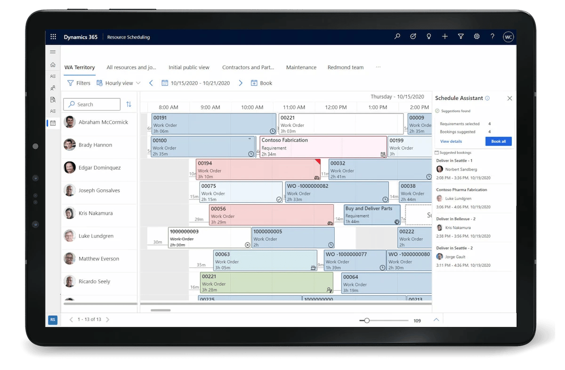Switch to the WA Territory tab
This screenshot has height=370, width=565.
click(80, 67)
